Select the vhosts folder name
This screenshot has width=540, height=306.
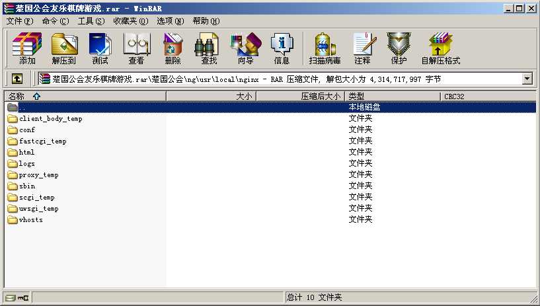(x=30, y=220)
